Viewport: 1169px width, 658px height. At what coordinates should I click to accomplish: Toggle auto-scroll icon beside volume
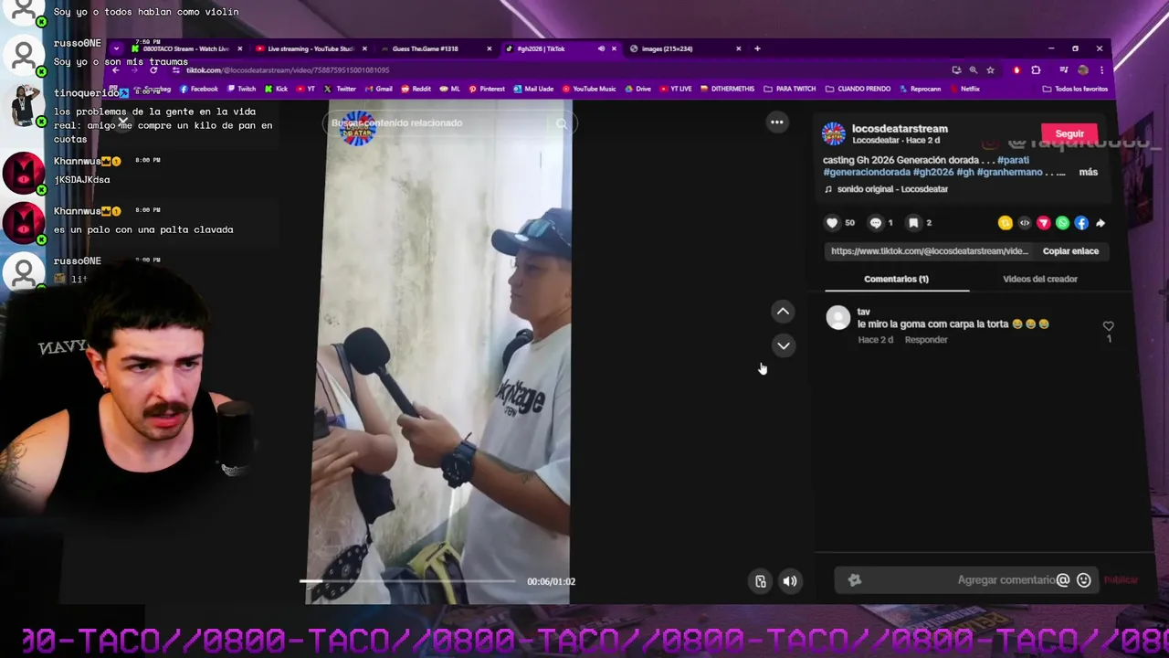point(760,581)
